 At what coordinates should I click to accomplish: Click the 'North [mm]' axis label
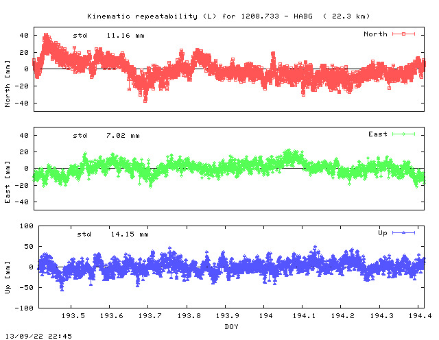8,84
